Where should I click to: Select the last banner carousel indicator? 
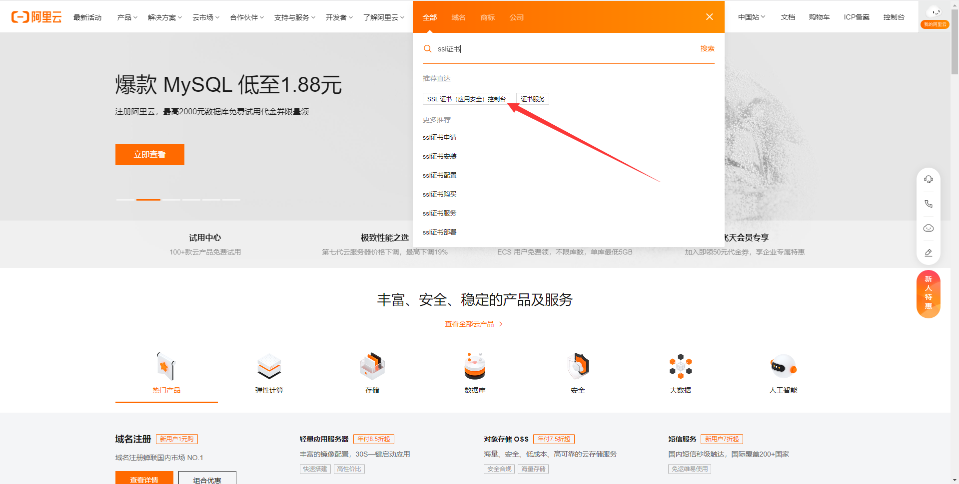[x=231, y=200]
